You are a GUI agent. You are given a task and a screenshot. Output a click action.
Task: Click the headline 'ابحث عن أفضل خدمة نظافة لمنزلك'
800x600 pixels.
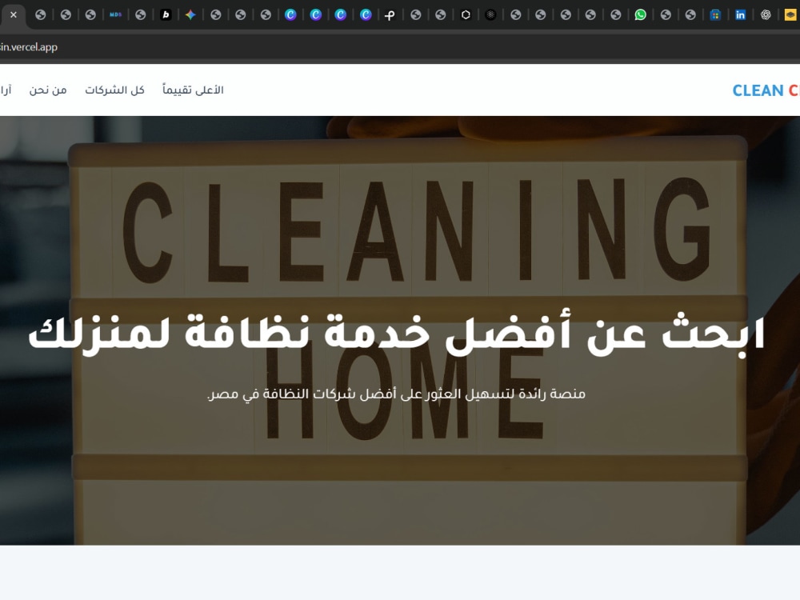(x=397, y=334)
